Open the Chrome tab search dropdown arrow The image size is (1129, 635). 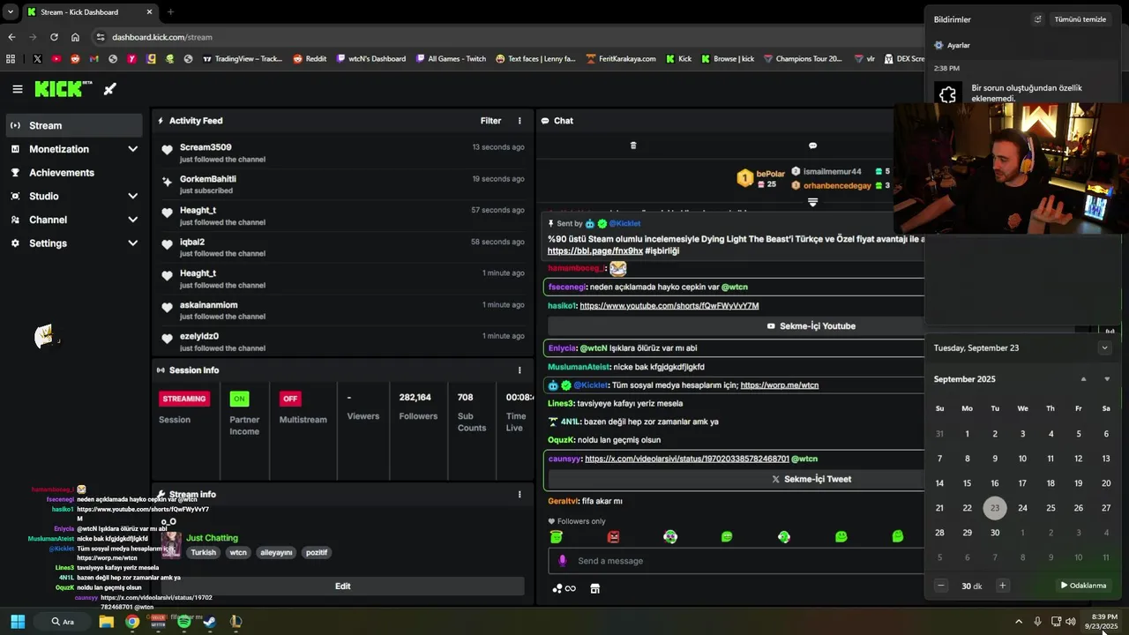11,12
